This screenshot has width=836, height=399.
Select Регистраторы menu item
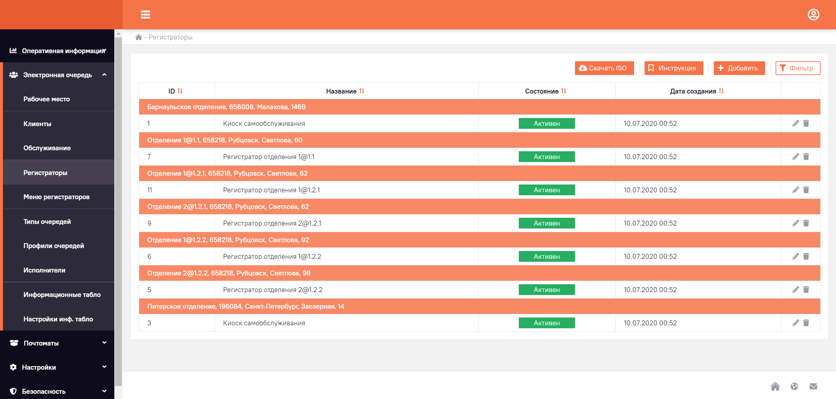[58, 173]
